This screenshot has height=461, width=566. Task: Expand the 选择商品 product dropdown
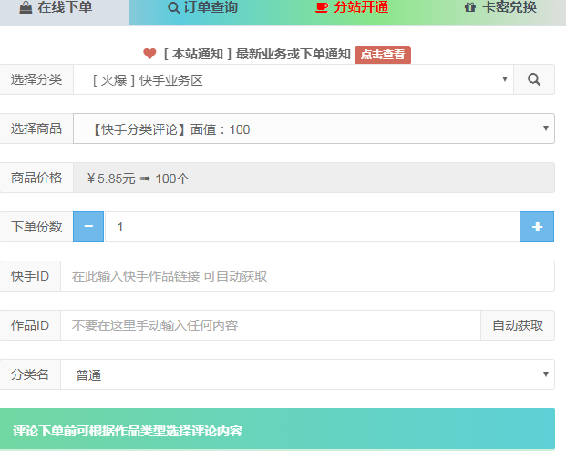313,128
